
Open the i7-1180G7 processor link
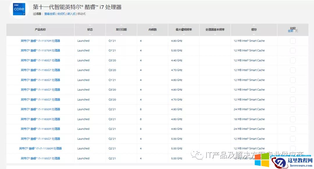(x=40, y=80)
